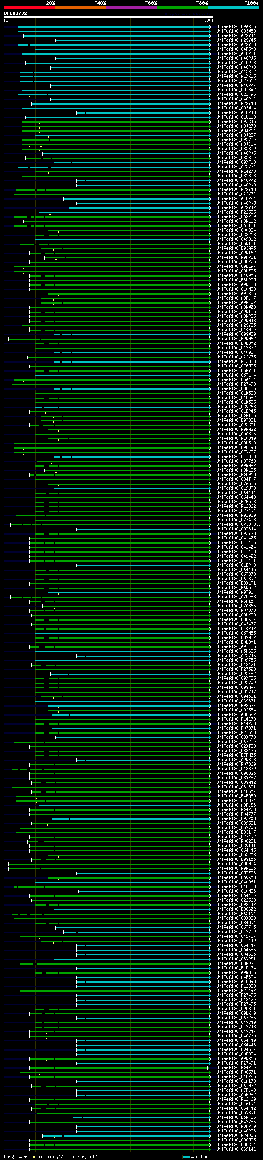Open the UniRef100_P12471 hit
This screenshot has height=1160, width=263.
[x=236, y=665]
